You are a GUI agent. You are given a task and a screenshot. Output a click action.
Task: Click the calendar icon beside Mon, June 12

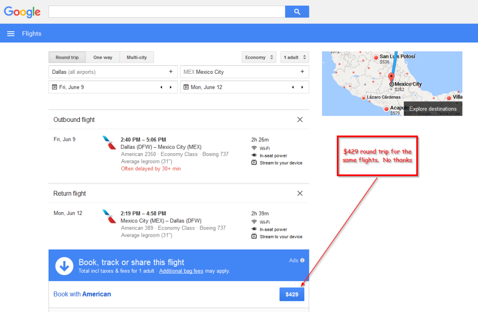(186, 87)
